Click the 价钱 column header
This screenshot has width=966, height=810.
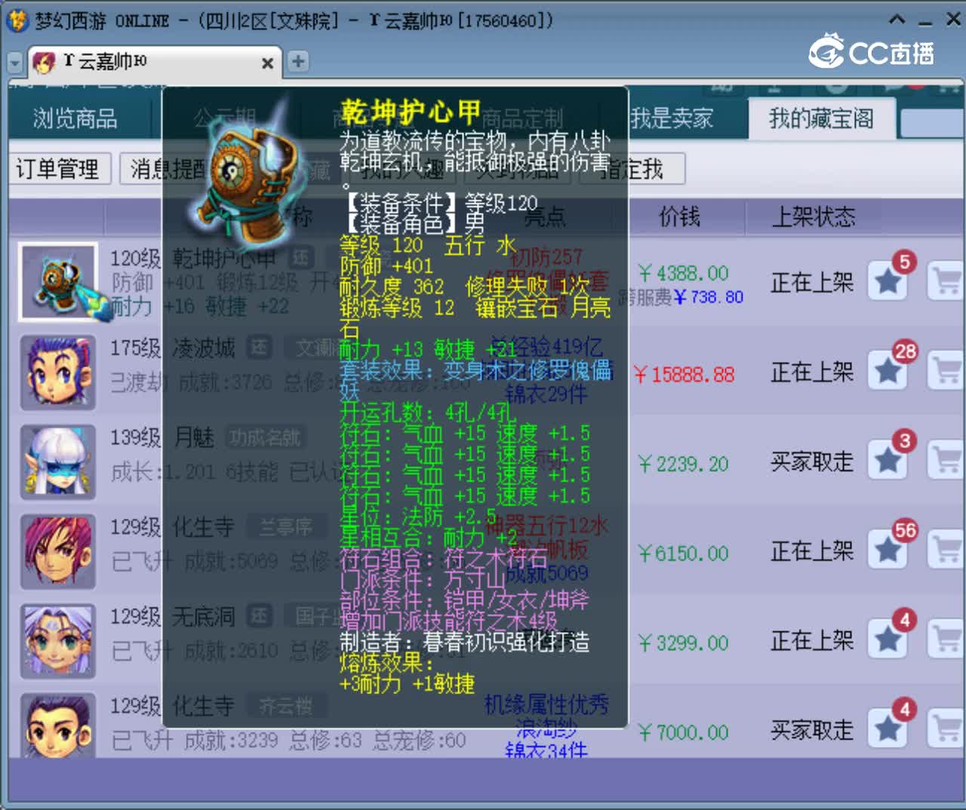click(x=679, y=217)
